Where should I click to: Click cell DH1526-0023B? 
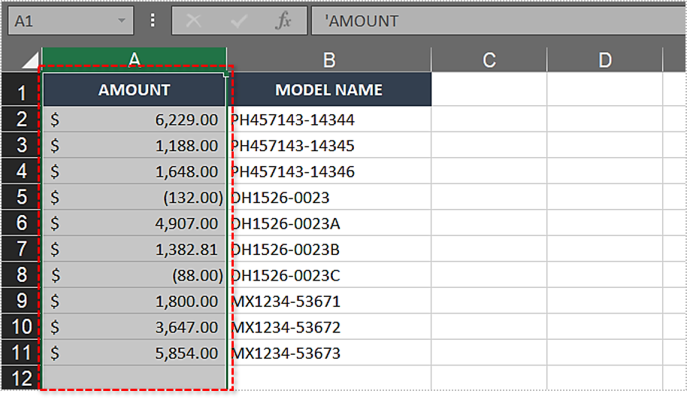click(x=329, y=249)
